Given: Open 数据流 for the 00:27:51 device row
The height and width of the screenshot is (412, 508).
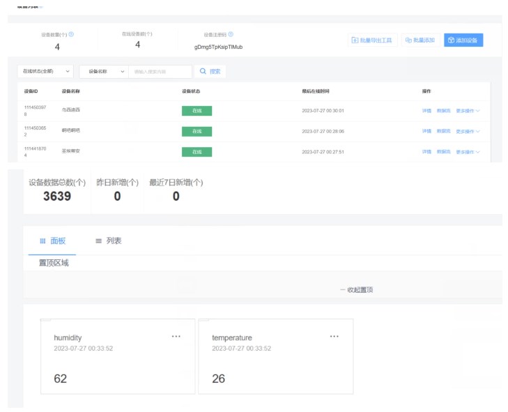Looking at the screenshot, I should click(443, 152).
